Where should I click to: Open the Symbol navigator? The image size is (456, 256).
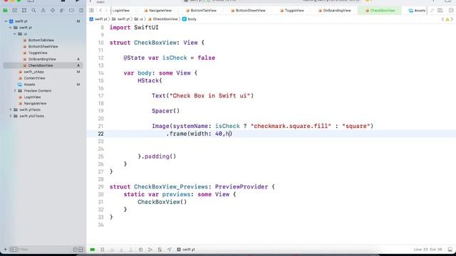pyautogui.click(x=24, y=11)
